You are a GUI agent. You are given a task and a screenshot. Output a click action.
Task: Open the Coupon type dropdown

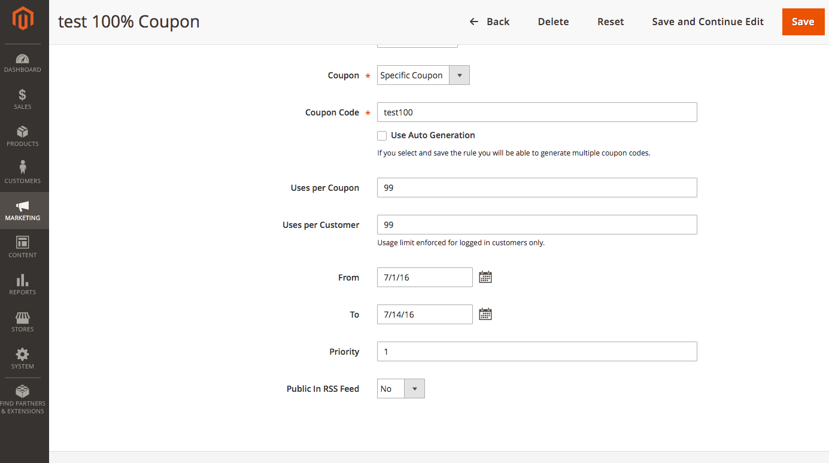tap(423, 75)
